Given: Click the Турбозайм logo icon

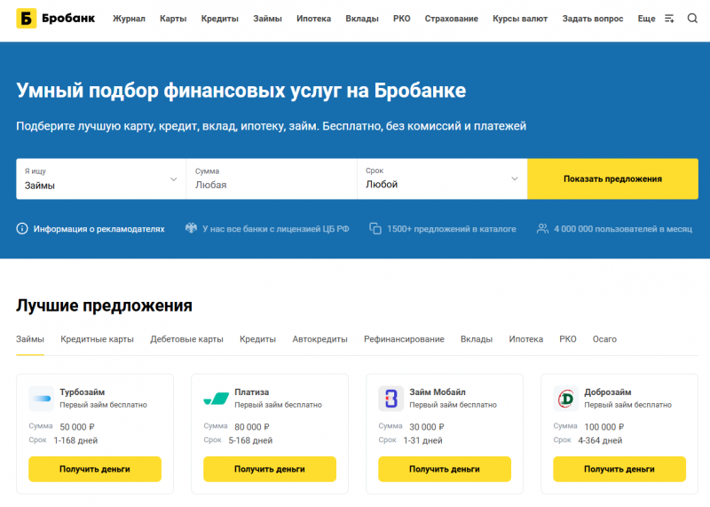Looking at the screenshot, I should pos(41,398).
